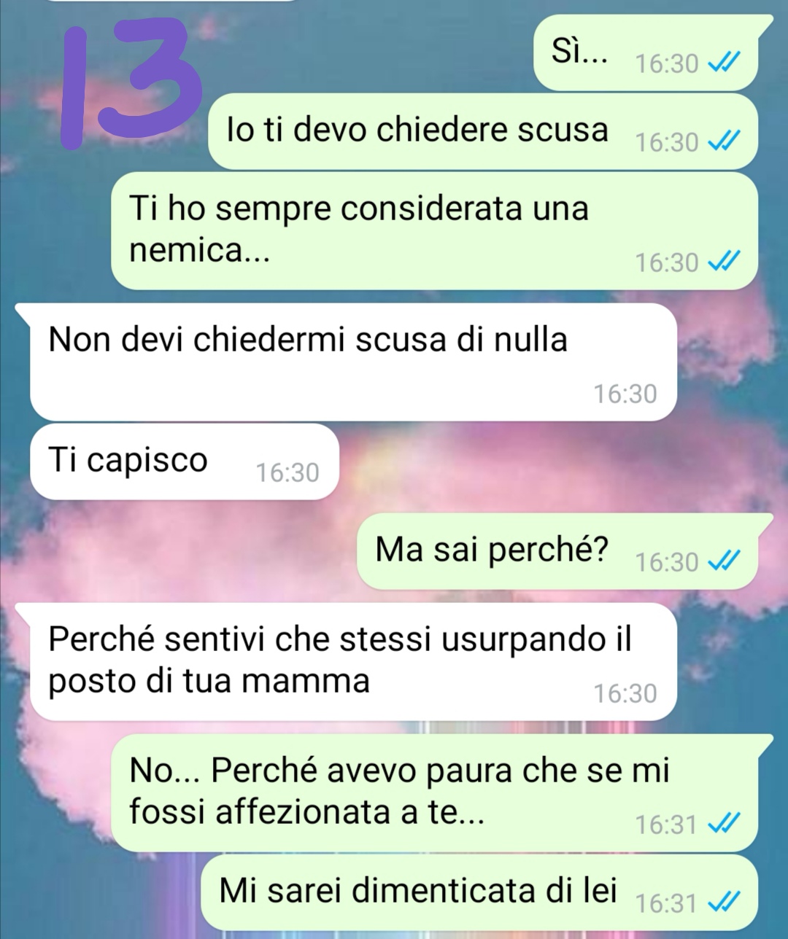Click the 16:31 timestamp on the last message
Viewport: 788px width, 939px height.
pyautogui.click(x=666, y=904)
